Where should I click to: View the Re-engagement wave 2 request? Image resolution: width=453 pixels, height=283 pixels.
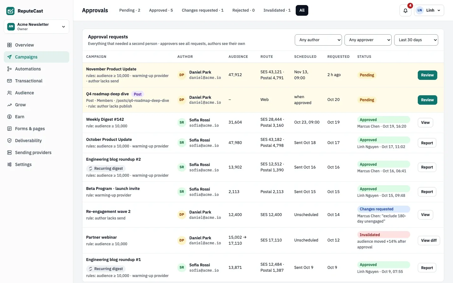425,215
